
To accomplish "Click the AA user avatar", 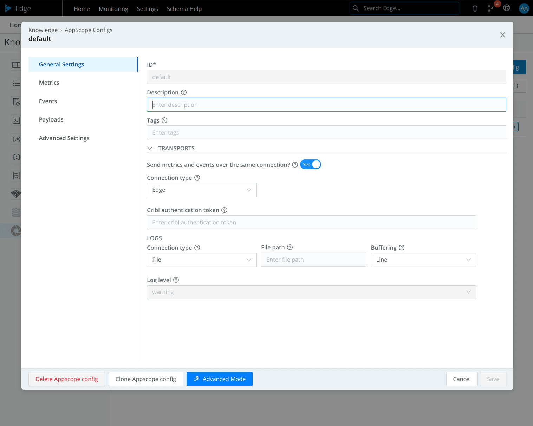I will (x=524, y=8).
